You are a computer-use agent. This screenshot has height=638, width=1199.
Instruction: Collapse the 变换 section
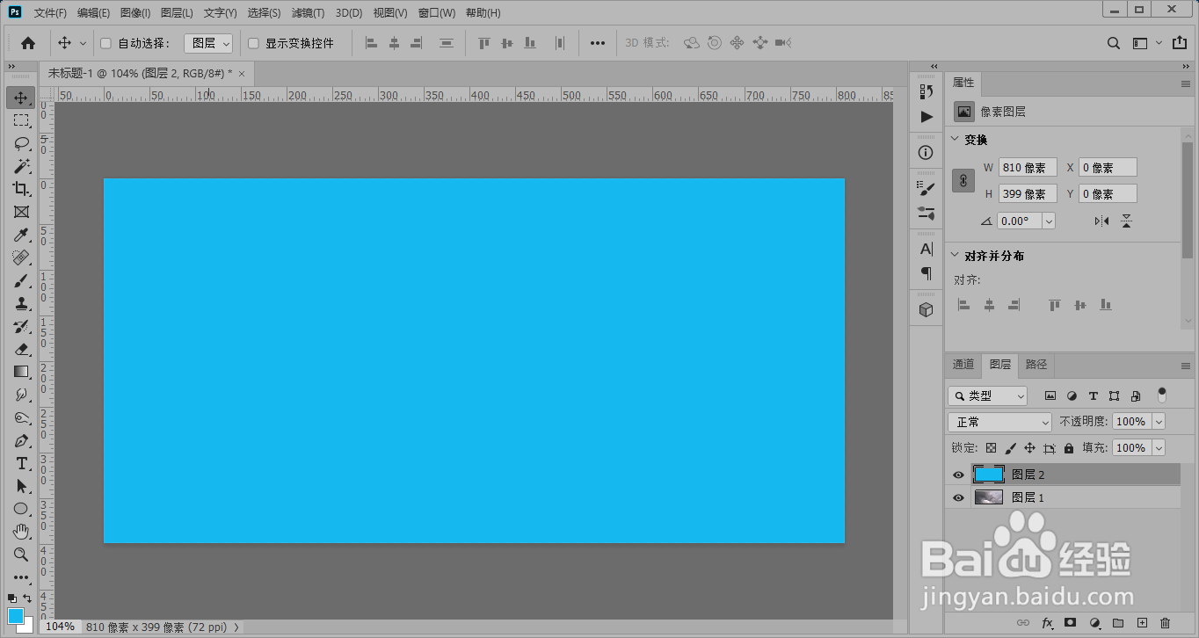(956, 140)
